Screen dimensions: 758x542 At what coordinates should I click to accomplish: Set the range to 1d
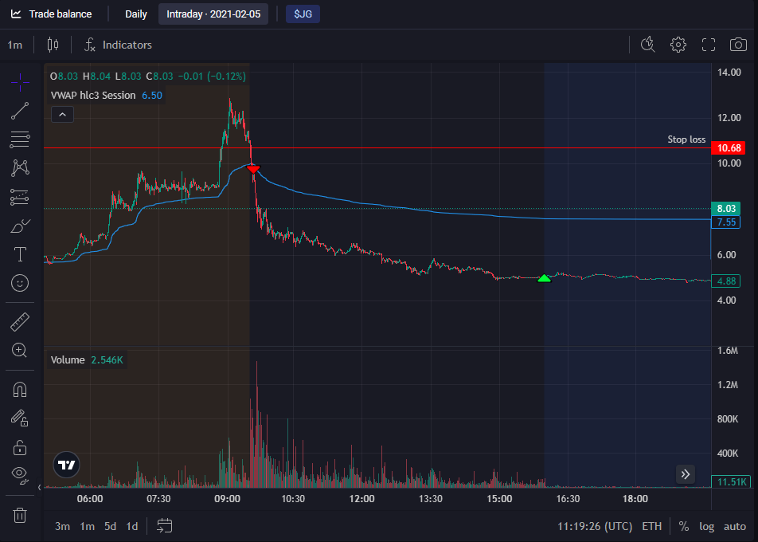point(132,526)
